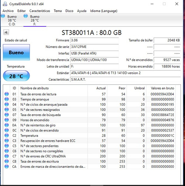Open the Archivo menu
The image size is (185, 186).
point(8,11)
